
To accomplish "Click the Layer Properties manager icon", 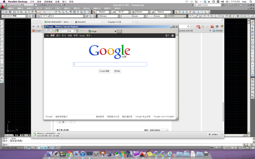I will click(x=38, y=16).
